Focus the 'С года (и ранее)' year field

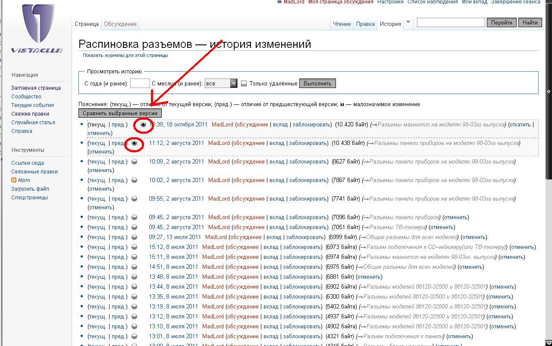(140, 83)
